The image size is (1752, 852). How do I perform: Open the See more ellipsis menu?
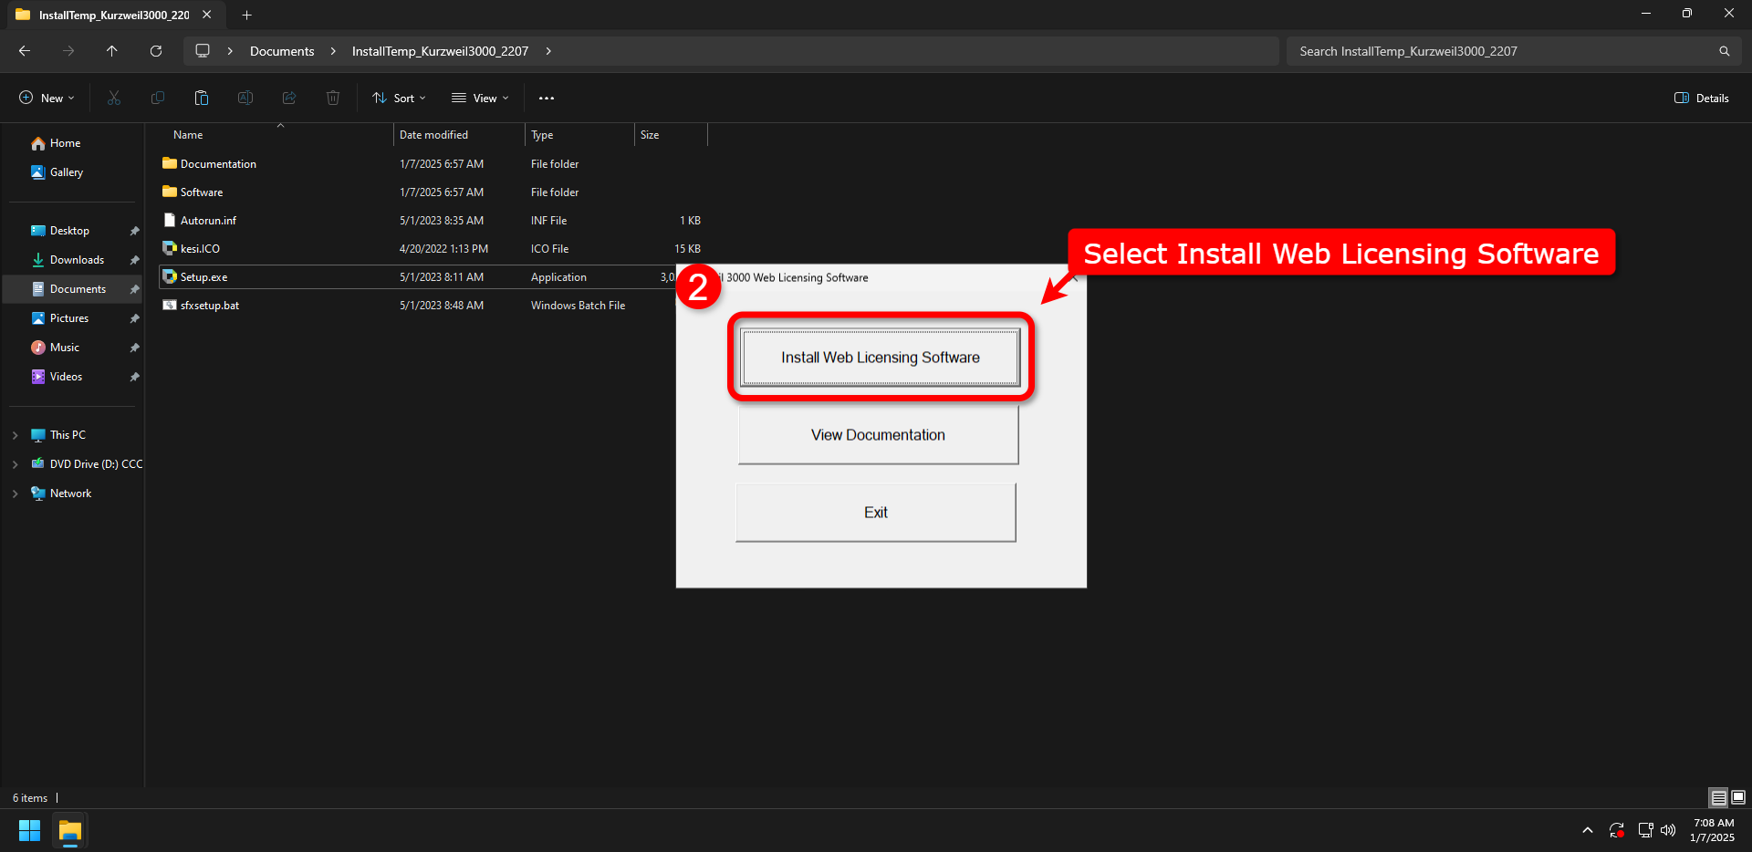point(547,99)
